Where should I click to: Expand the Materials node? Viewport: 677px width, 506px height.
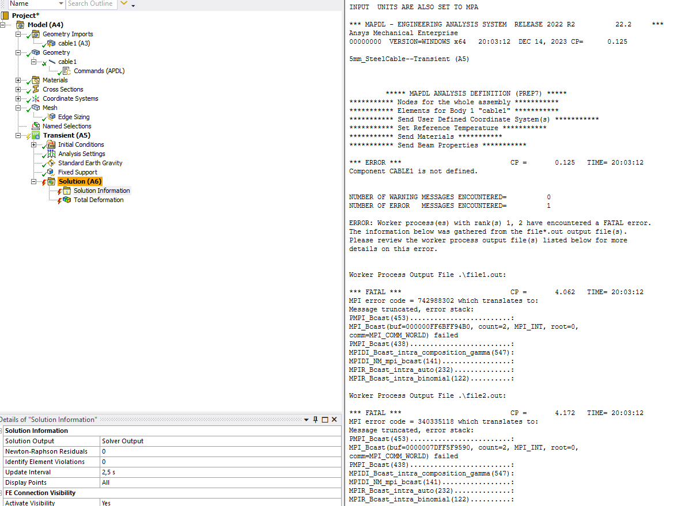pos(18,80)
